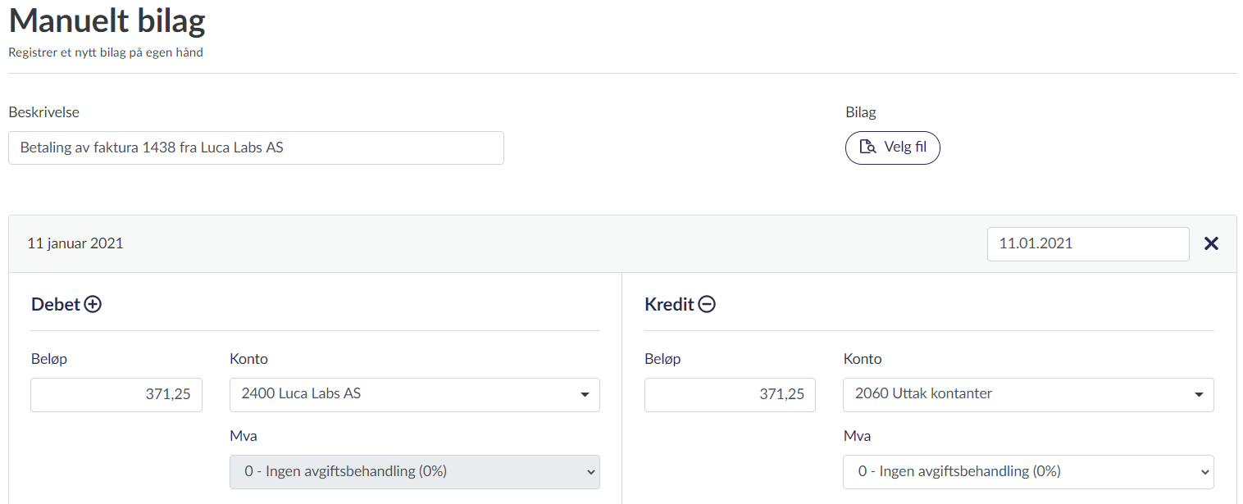Viewport: 1243px width, 504px height.
Task: Click the Debet Beløp amount field
Action: (116, 394)
